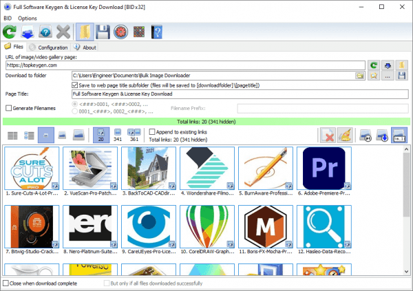The height and width of the screenshot is (291, 413).
Task: Open the Options menu
Action: pos(28,18)
